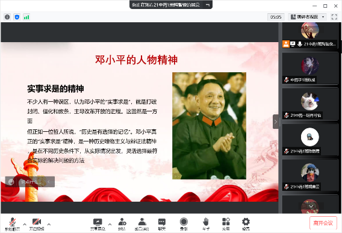Start recording with the record icon
This screenshot has width=342, height=233.
pos(184,224)
